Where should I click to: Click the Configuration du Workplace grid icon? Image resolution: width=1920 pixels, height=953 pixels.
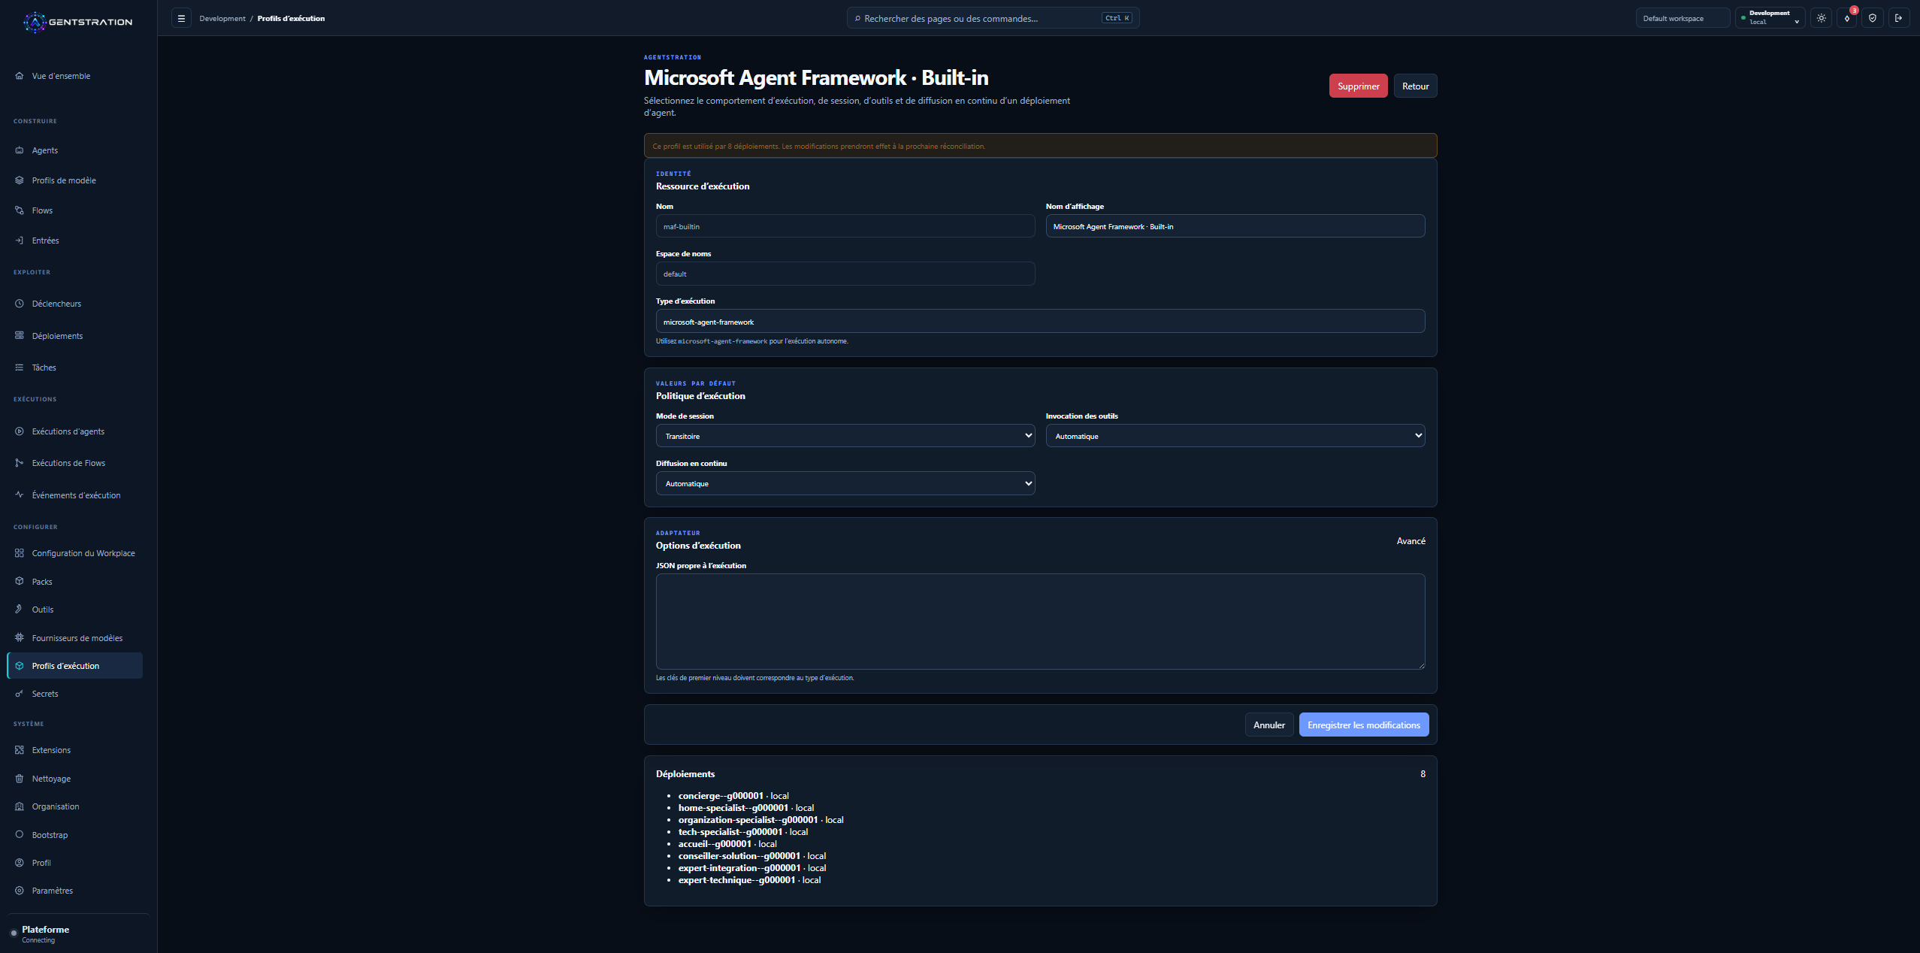pyautogui.click(x=20, y=553)
